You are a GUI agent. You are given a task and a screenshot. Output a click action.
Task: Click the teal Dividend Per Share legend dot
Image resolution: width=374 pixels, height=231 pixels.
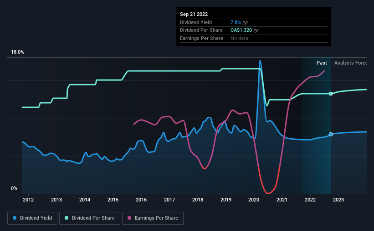tap(67, 218)
